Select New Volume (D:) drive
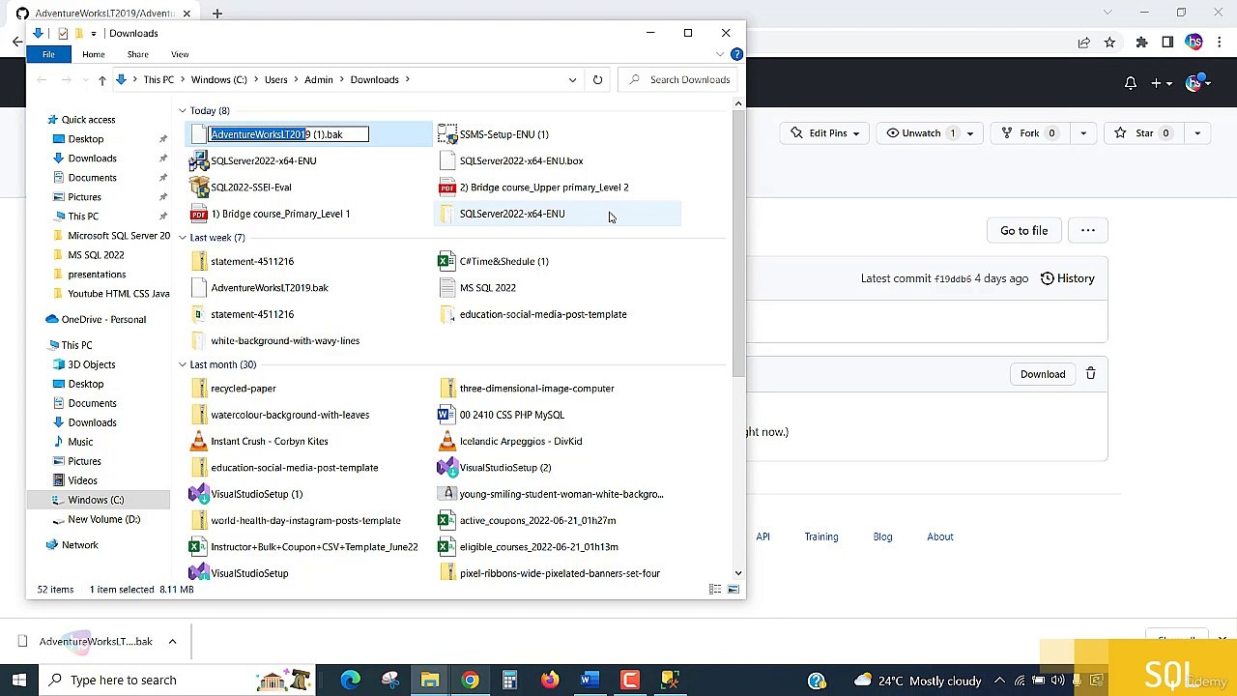 103,520
